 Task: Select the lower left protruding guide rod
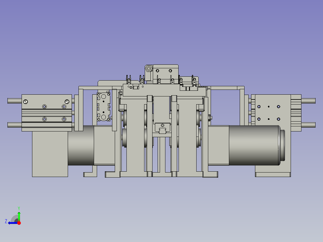coord(15,125)
